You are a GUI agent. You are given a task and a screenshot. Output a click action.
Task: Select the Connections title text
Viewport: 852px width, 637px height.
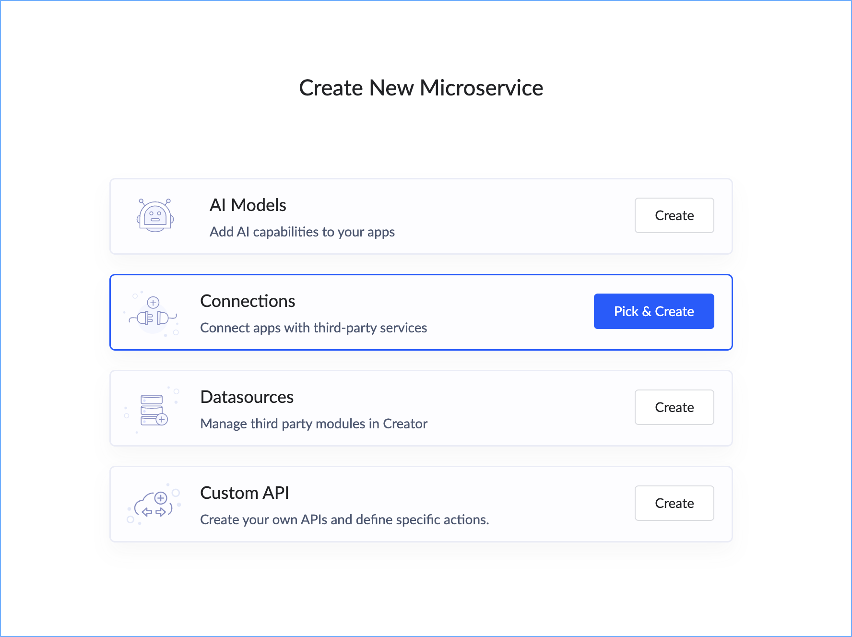tap(248, 301)
